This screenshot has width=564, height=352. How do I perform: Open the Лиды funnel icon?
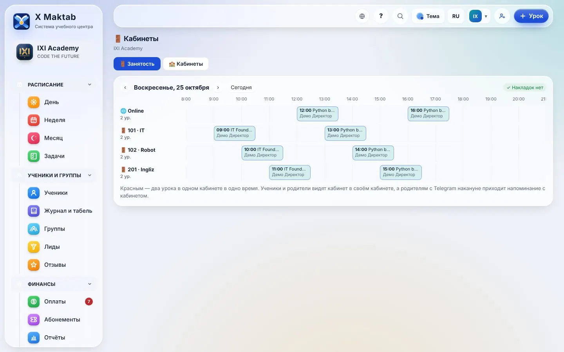[34, 247]
